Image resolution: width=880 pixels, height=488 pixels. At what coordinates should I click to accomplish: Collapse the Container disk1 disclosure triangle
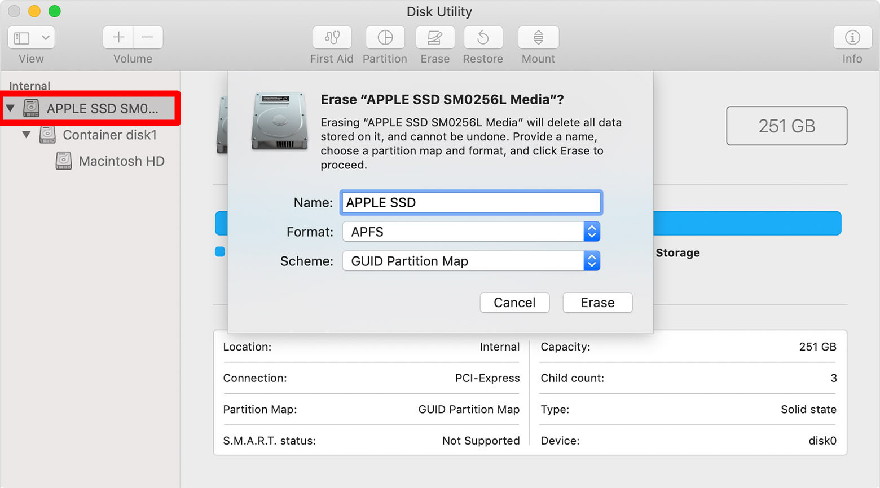[x=26, y=135]
